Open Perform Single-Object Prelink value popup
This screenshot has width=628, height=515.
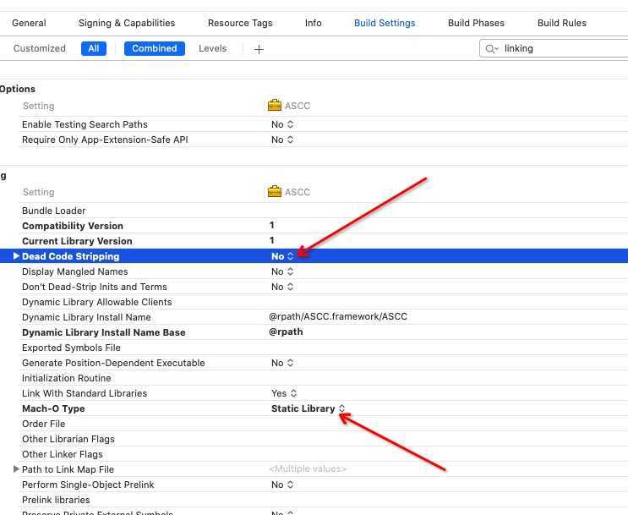click(x=282, y=485)
